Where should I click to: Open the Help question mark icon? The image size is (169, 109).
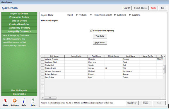pos(33,101)
